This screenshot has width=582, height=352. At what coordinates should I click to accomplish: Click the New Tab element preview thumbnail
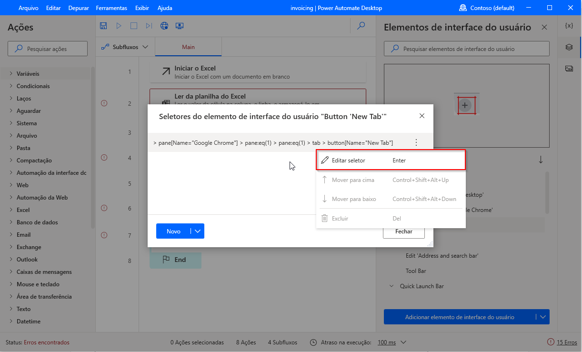(466, 105)
